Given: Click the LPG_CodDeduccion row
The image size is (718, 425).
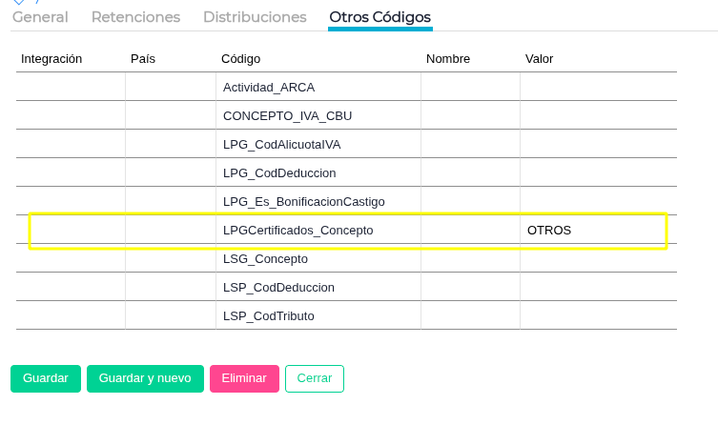Looking at the screenshot, I should coord(346,172).
